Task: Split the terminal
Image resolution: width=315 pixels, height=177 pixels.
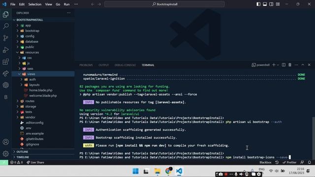Action: pyautogui.click(x=283, y=65)
